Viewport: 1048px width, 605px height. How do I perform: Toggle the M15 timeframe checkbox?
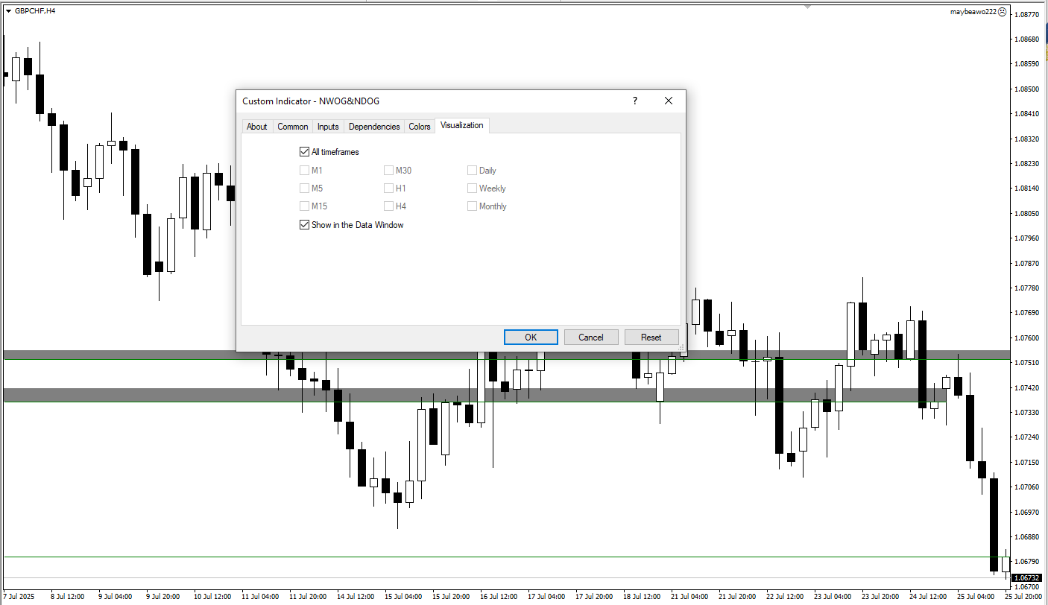[x=304, y=206]
